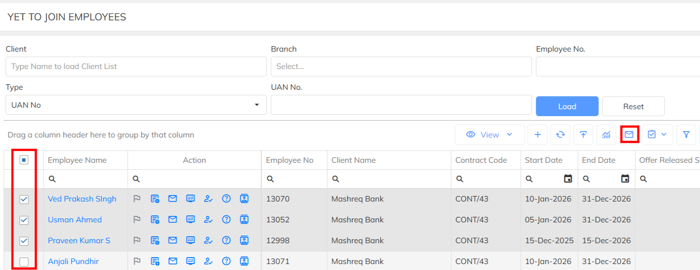Open the chart statistics toolbar icon

(x=606, y=135)
